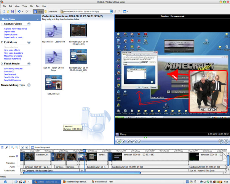230x184 pixels.
Task: Switch to Show Storyboard view
Action: click(40, 147)
